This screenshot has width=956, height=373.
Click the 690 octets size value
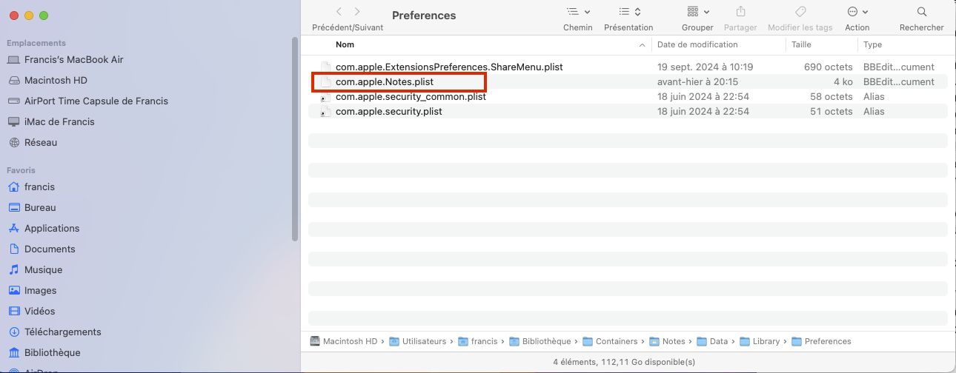pyautogui.click(x=829, y=67)
